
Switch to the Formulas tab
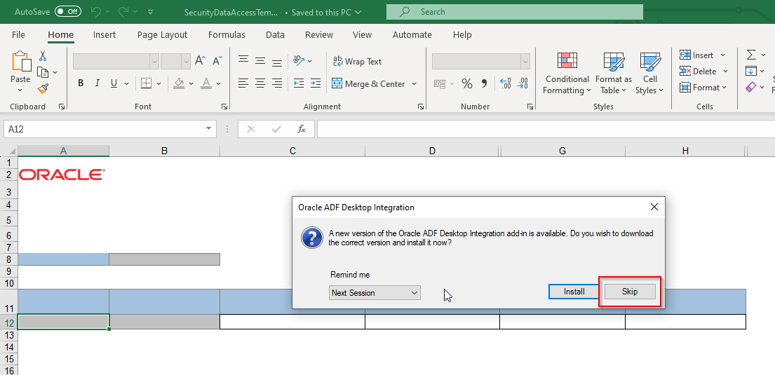[x=227, y=34]
